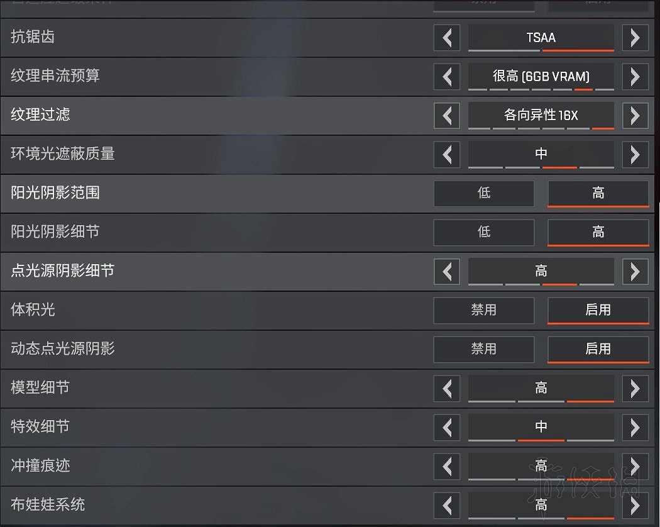Click the right arrow for 布娃娃系统
The height and width of the screenshot is (527, 660).
635,505
